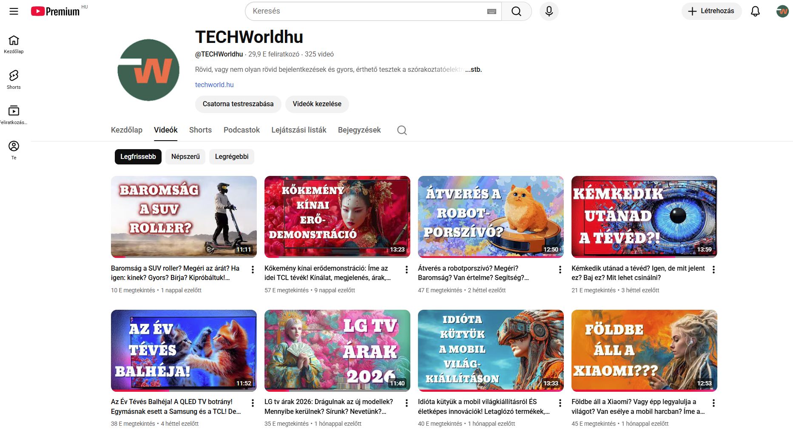
Task: Open Kémkedik utánad a tévéd video title
Action: (638, 273)
